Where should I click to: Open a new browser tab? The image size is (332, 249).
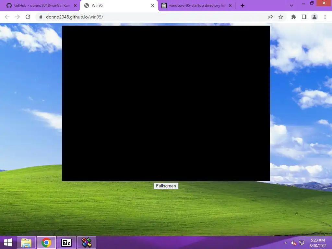click(x=243, y=6)
